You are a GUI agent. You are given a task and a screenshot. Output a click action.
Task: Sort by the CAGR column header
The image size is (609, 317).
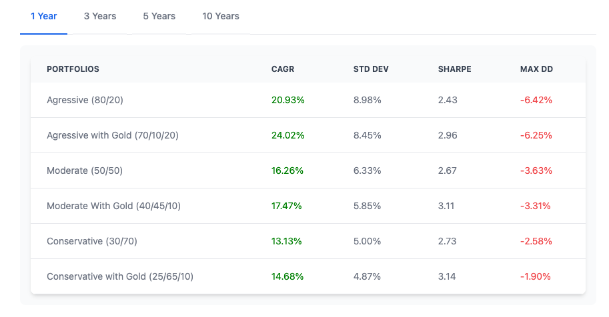click(283, 69)
